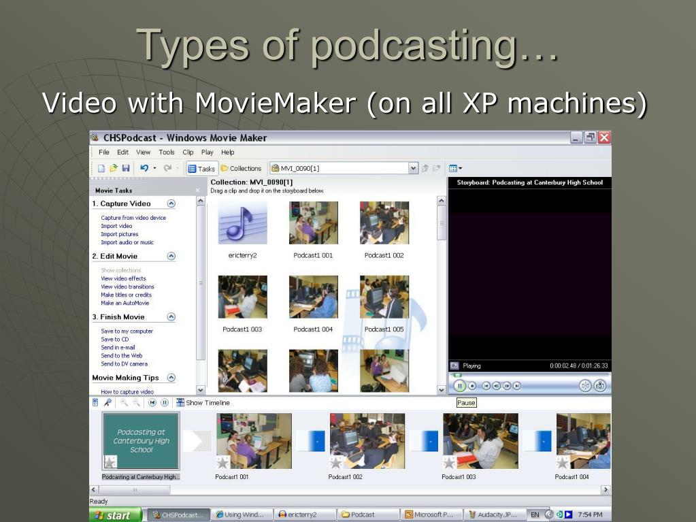
Task: Click the Narrate Timeline microphone icon
Action: (x=107, y=403)
